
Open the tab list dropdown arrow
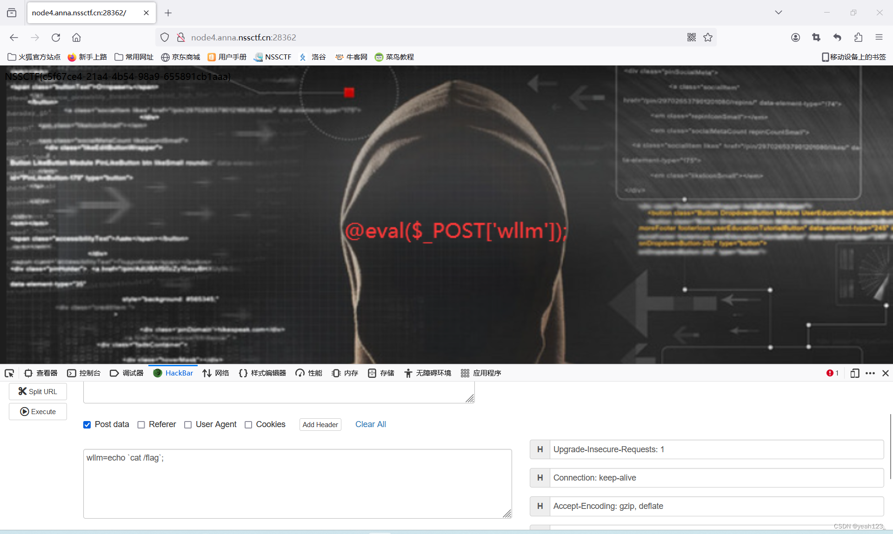pos(778,13)
